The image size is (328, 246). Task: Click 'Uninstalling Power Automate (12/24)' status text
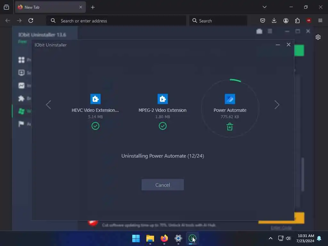162,156
